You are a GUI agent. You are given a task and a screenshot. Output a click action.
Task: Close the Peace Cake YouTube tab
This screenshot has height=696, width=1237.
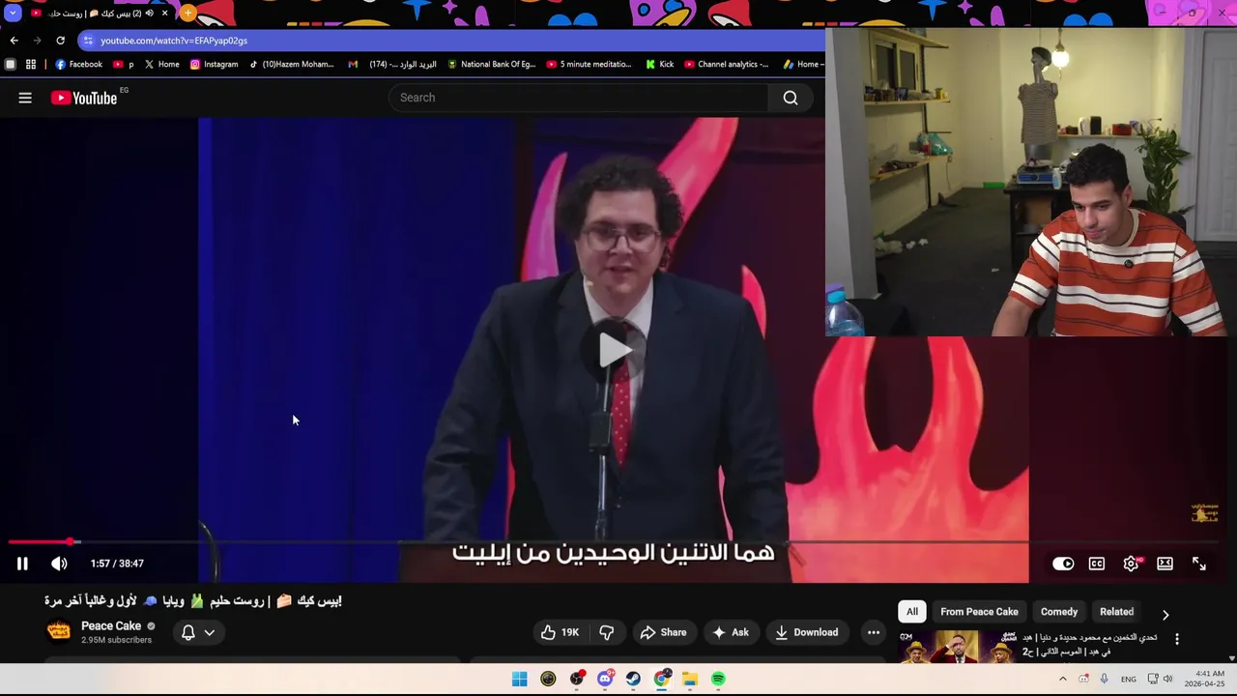(165, 14)
